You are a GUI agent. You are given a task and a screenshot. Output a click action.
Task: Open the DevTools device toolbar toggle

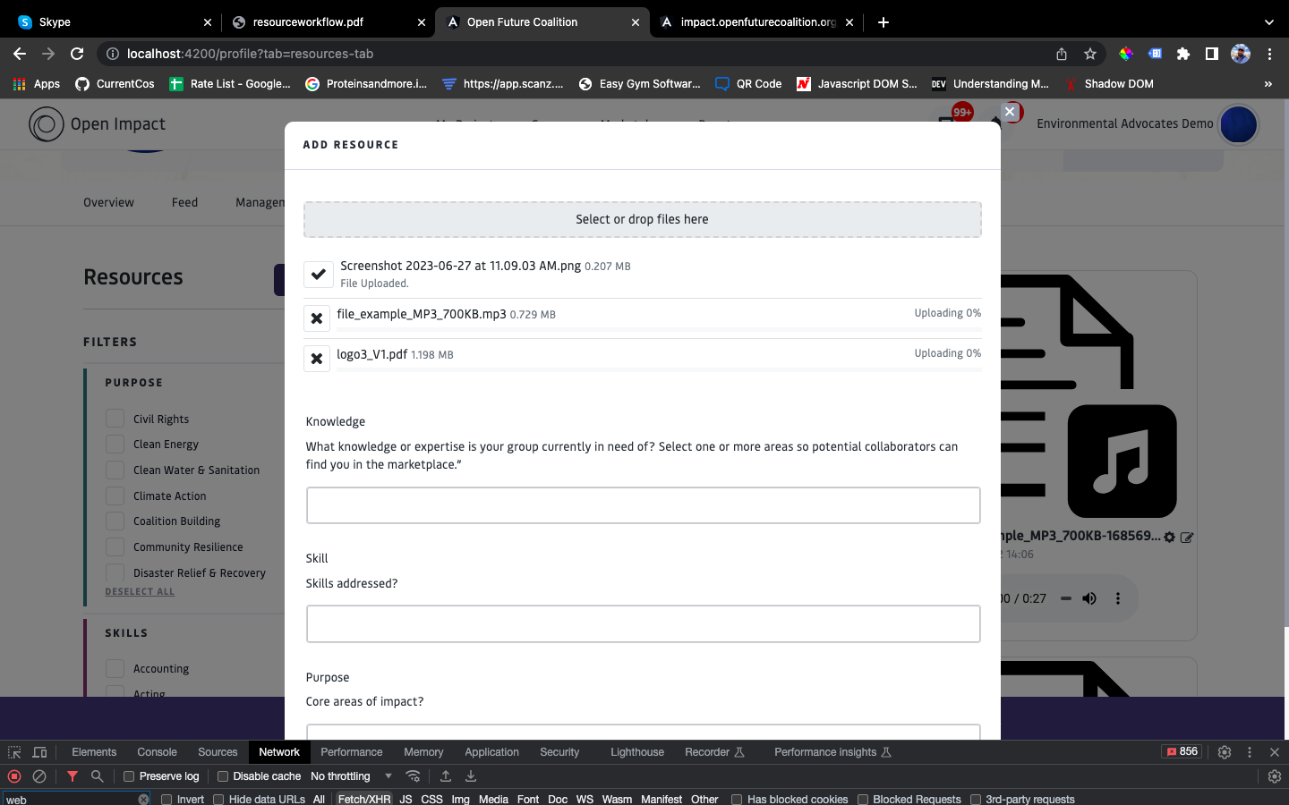tap(39, 752)
